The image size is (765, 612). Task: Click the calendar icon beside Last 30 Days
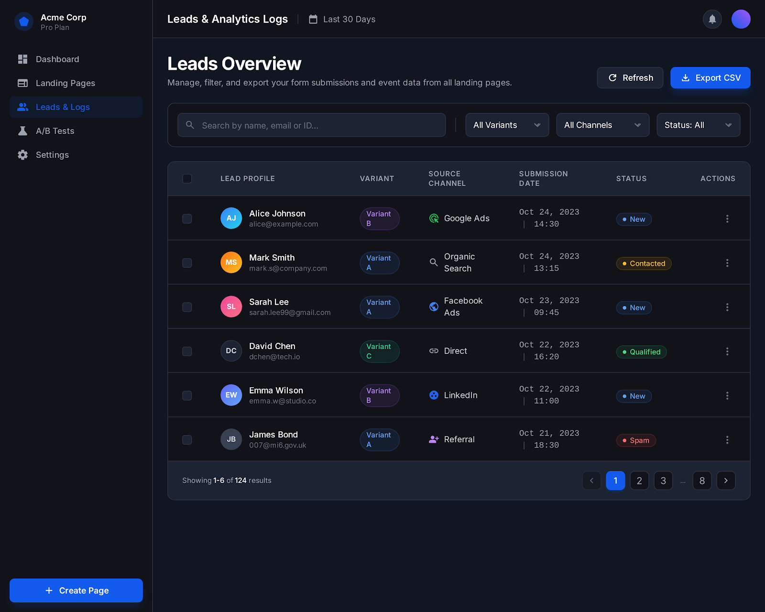click(x=313, y=19)
